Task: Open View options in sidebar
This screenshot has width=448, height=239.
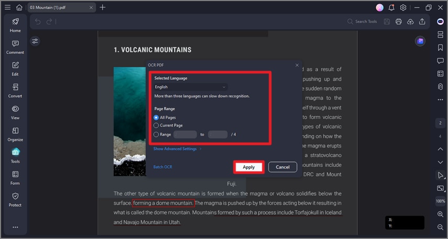Action: [15, 112]
